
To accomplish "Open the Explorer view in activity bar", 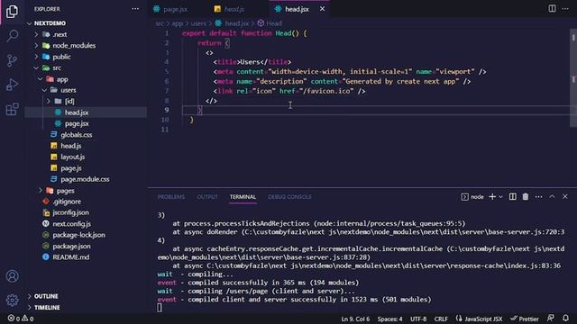I will [x=12, y=12].
